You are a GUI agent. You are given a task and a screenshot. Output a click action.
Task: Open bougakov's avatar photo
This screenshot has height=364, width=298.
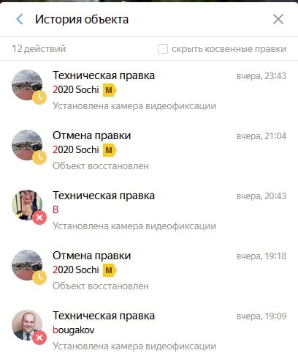27,325
